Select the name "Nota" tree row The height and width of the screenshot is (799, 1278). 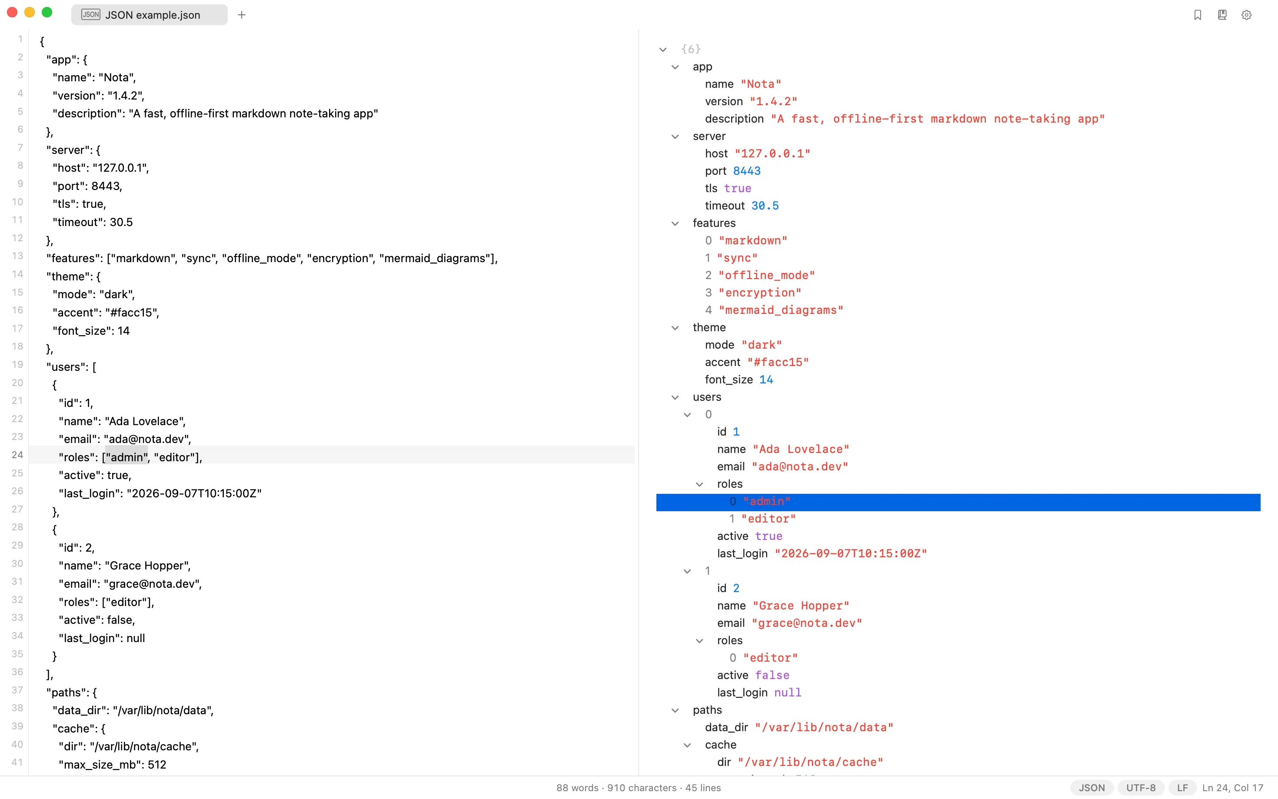[958, 84]
